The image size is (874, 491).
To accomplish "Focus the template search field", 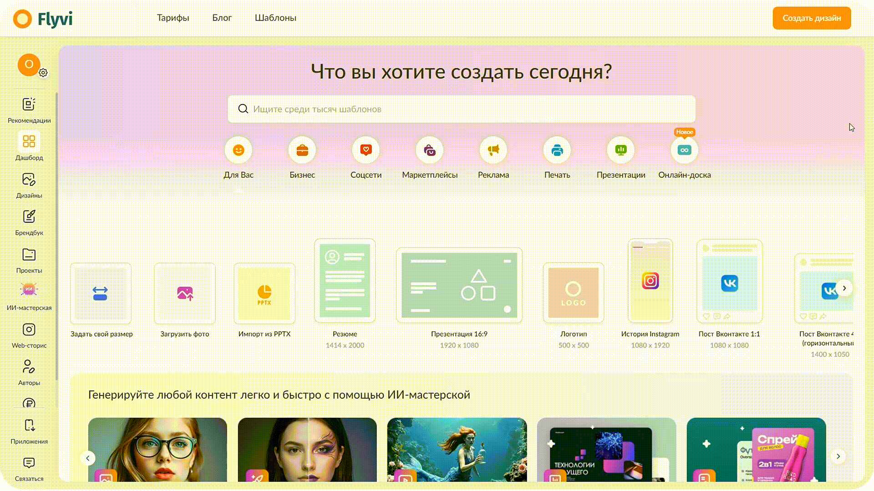I will [x=462, y=109].
